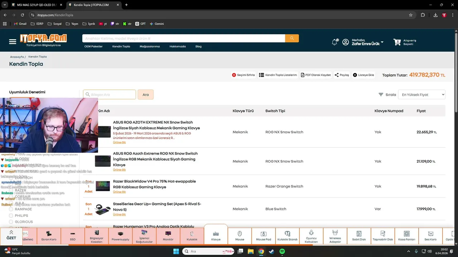Open Chrome downloads icon
This screenshot has height=257, width=458.
pos(435,15)
